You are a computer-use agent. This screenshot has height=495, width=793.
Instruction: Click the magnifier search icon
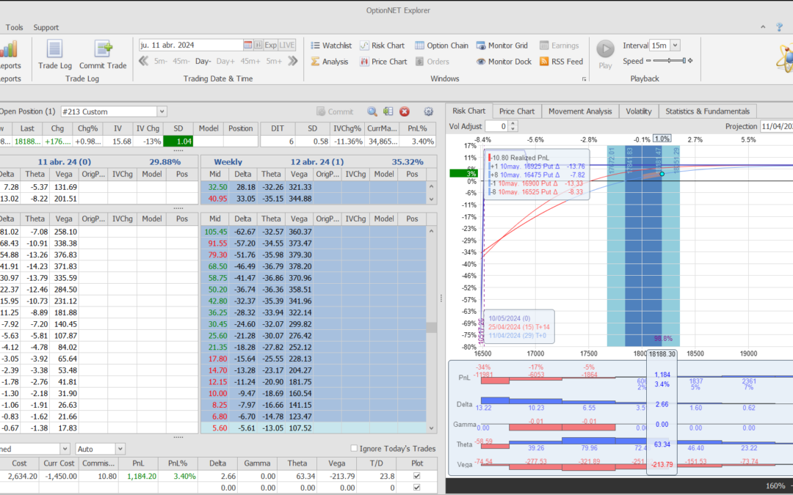click(x=372, y=111)
